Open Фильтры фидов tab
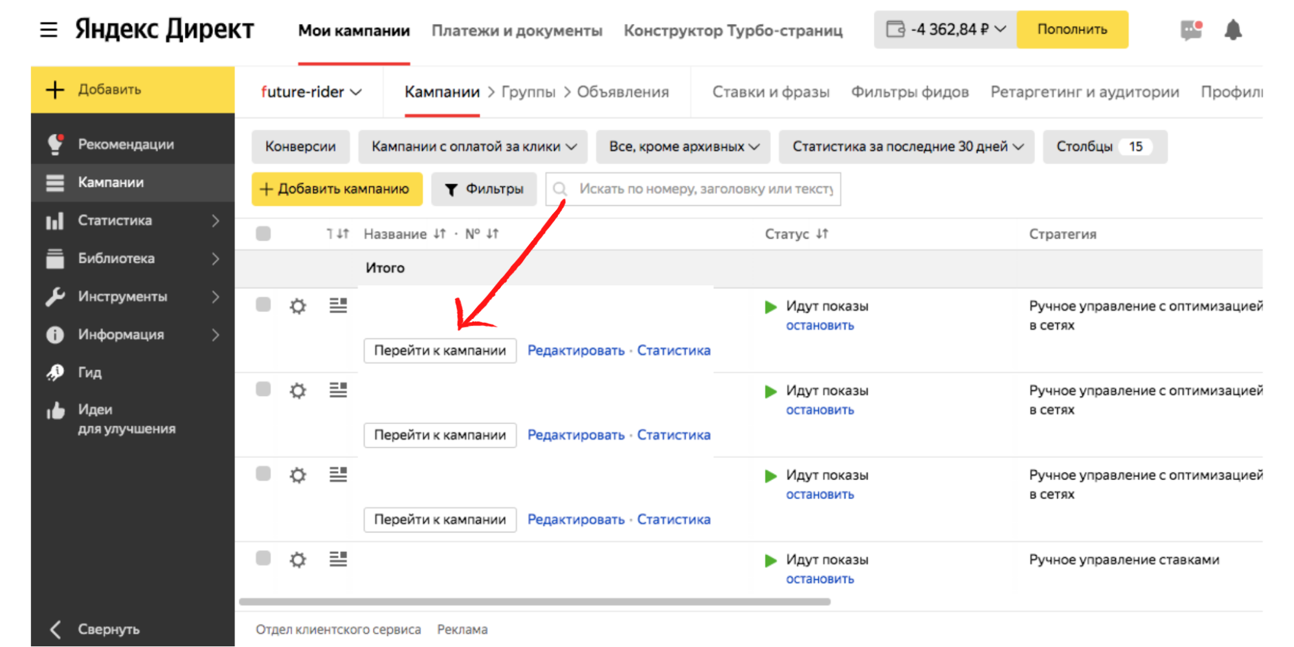The width and height of the screenshot is (1294, 647). 909,92
